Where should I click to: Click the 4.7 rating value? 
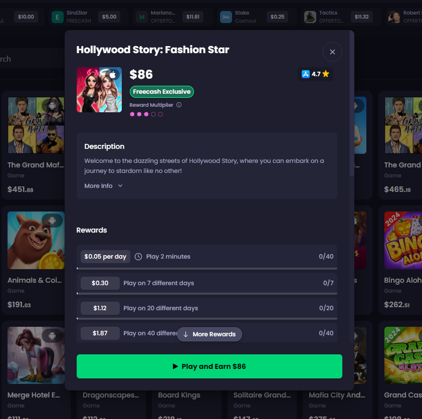[x=316, y=74]
